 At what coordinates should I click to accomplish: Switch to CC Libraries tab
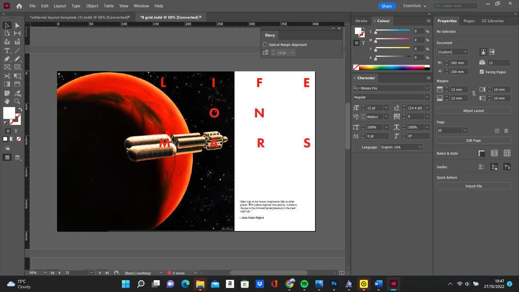pyautogui.click(x=493, y=21)
